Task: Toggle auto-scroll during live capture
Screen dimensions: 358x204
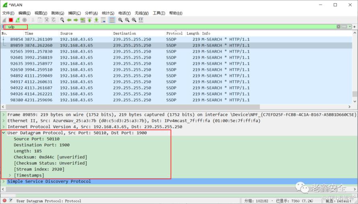Action: tap(103, 20)
